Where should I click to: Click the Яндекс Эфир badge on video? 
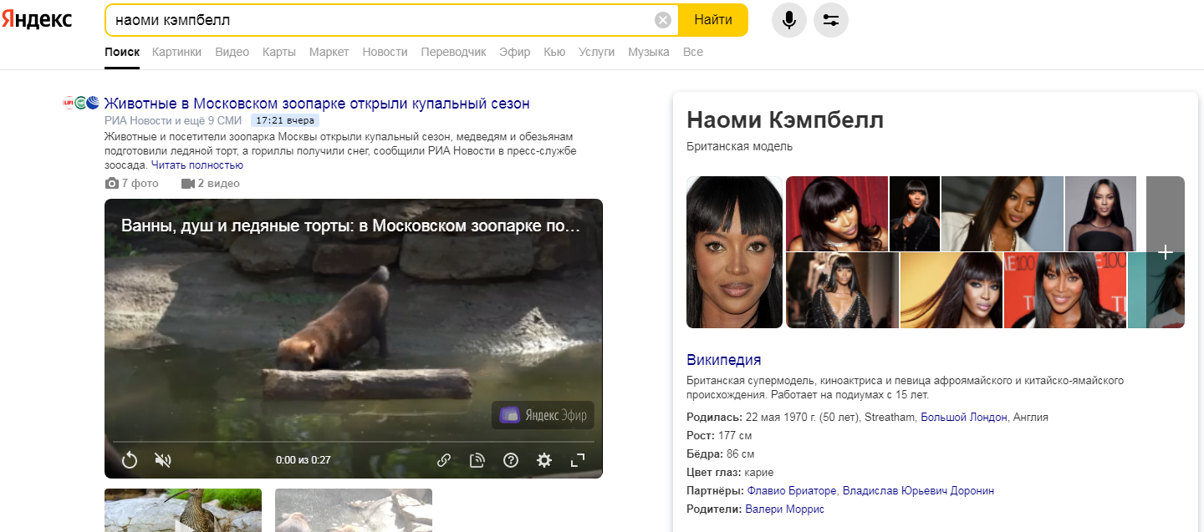click(x=543, y=415)
